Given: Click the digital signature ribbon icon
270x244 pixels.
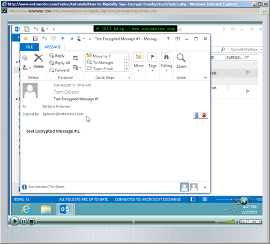Looking at the screenshot, I should pyautogui.click(x=204, y=115).
